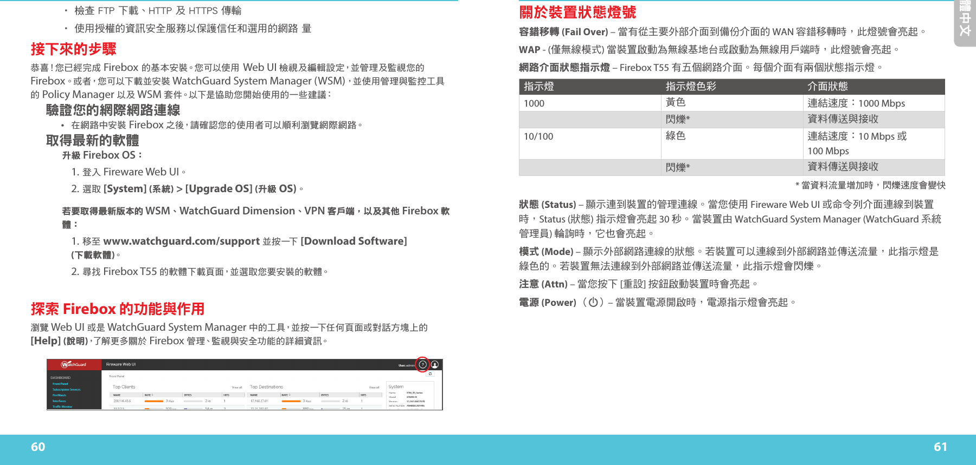Select FireWatch in the sidebar
Image resolution: width=976 pixels, height=465 pixels.
tap(59, 395)
